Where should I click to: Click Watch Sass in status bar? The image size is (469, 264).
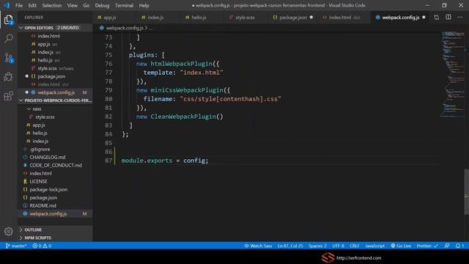[258, 246]
